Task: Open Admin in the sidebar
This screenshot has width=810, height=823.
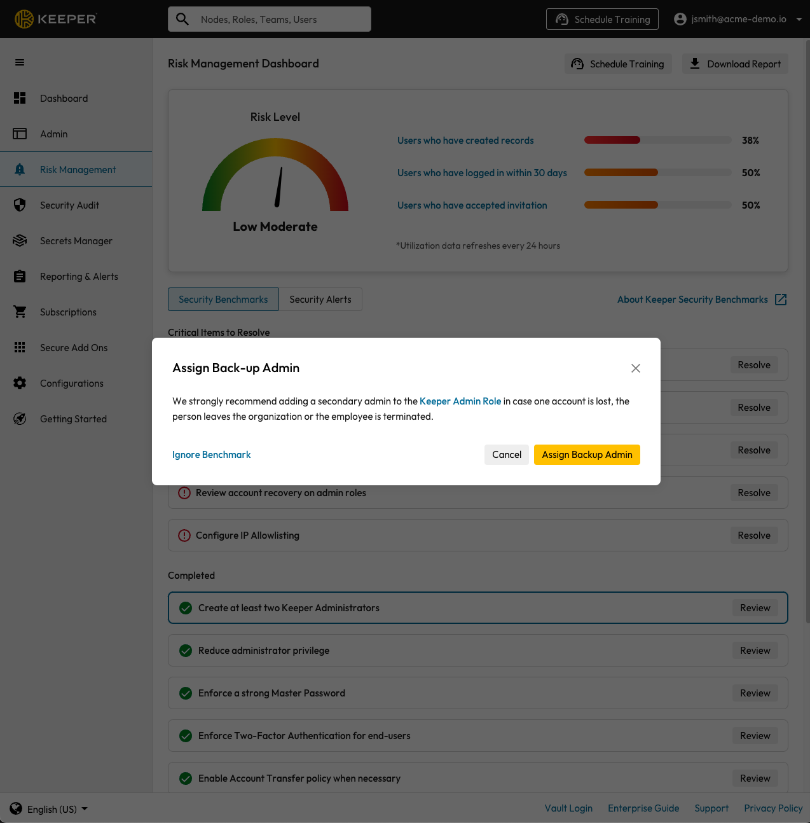Action: click(76, 134)
